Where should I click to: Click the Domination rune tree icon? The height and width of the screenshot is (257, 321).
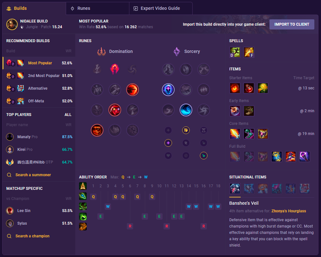[x=102, y=51]
